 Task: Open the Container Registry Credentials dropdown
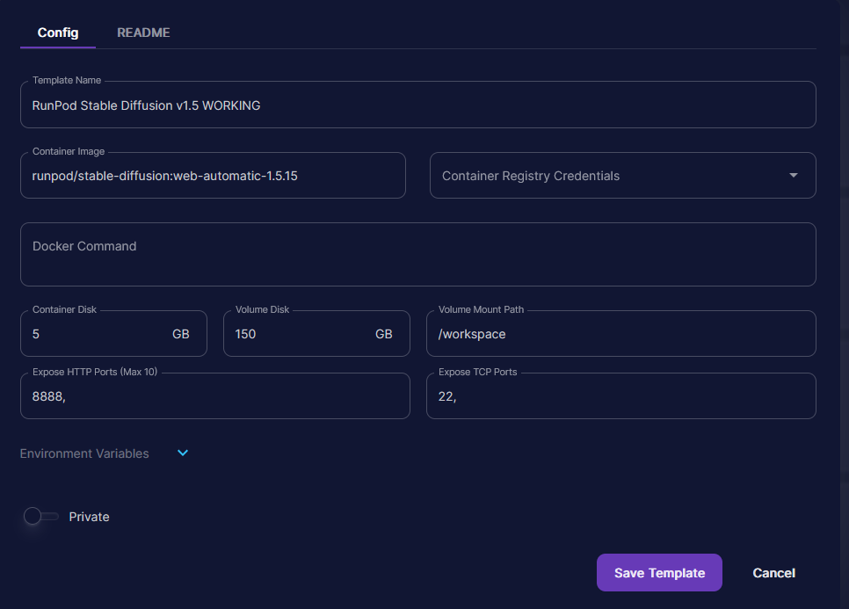coord(606,176)
